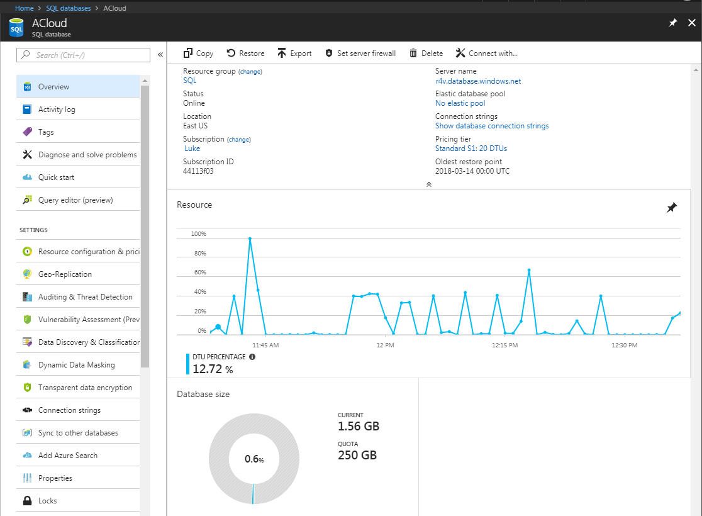
Task: Click the Export upload arrow icon
Action: coord(282,53)
